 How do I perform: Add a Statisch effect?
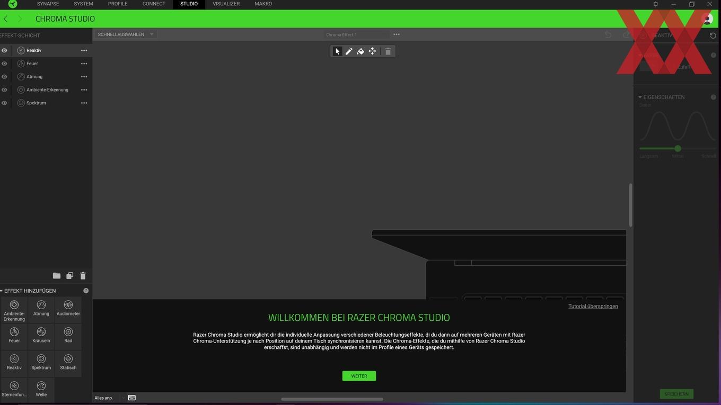[68, 363]
